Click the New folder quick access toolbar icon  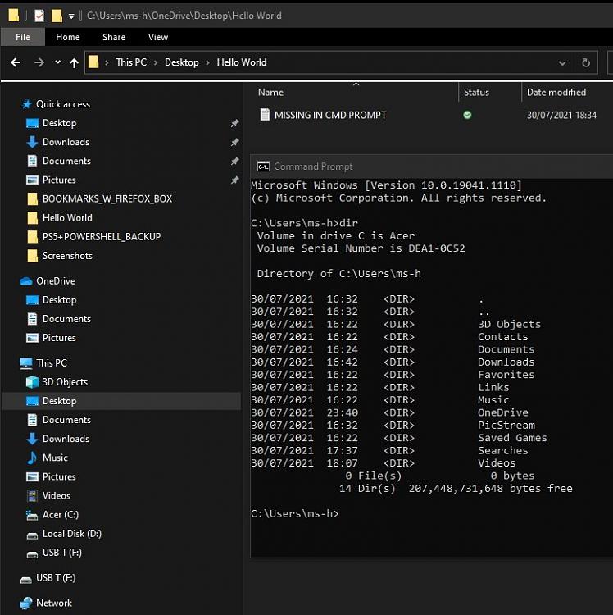point(57,16)
